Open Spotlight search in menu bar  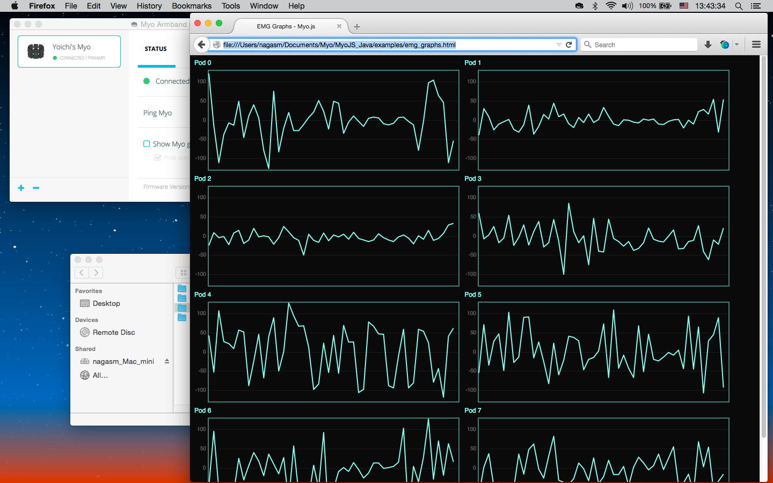click(739, 6)
